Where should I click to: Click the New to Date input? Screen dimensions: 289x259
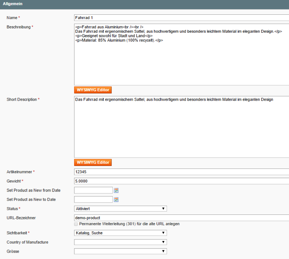pos(94,200)
